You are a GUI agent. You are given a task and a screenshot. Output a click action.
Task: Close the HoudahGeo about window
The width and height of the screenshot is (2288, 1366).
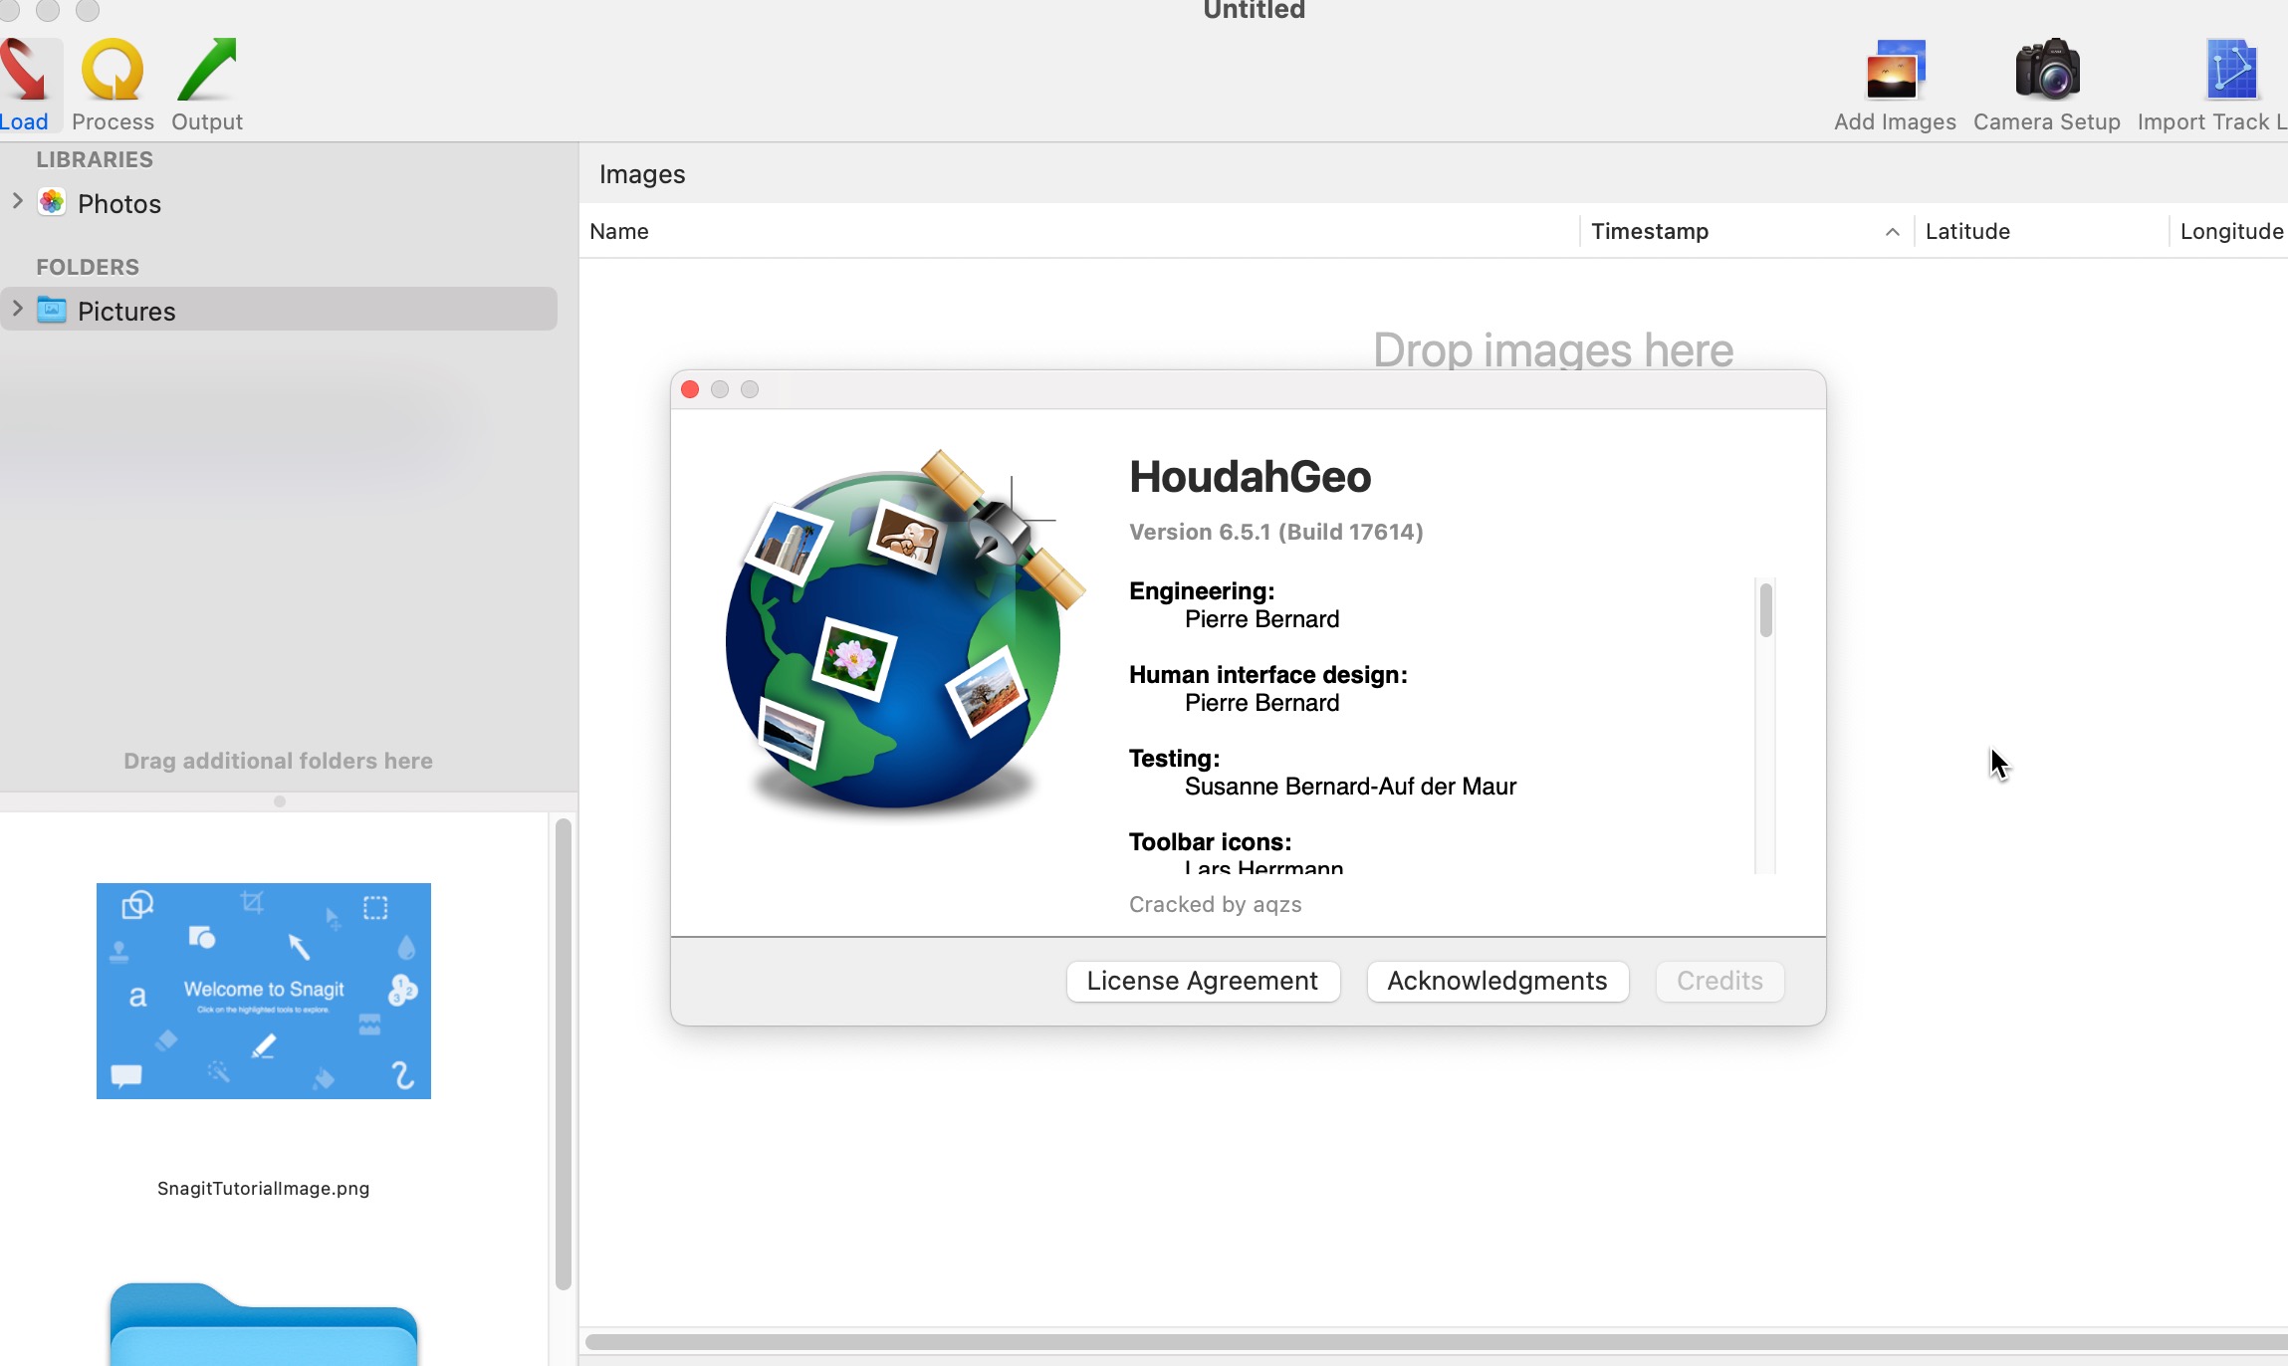tap(690, 389)
